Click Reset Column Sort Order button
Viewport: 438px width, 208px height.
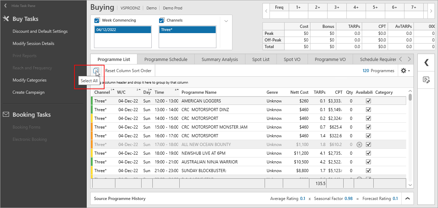pyautogui.click(x=128, y=71)
